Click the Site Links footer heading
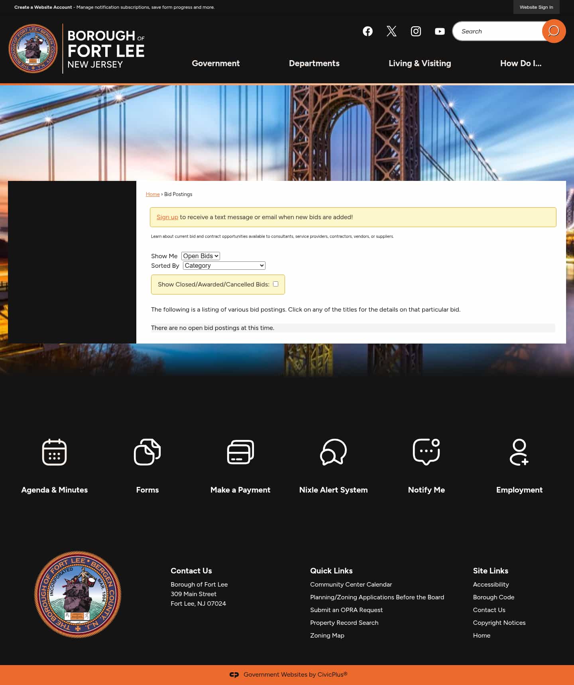 [x=490, y=571]
